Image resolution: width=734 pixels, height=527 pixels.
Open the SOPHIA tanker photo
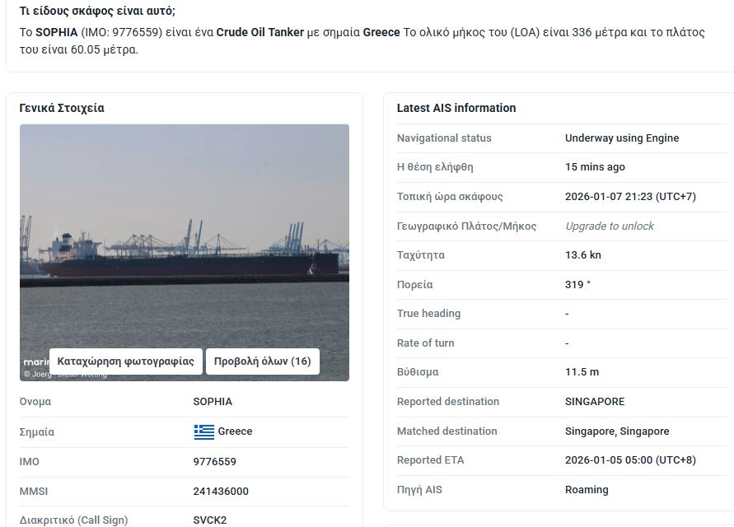tap(185, 239)
